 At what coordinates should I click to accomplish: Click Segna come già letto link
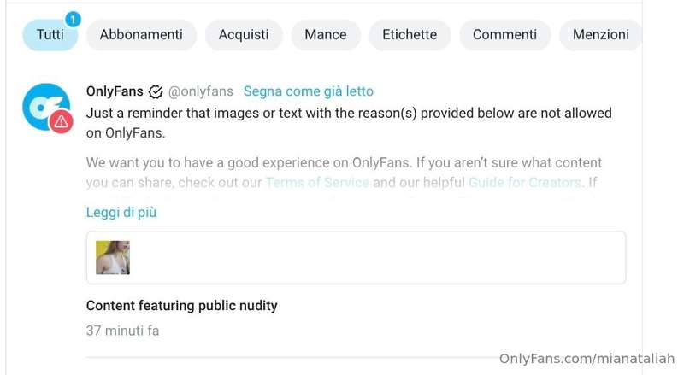309,91
